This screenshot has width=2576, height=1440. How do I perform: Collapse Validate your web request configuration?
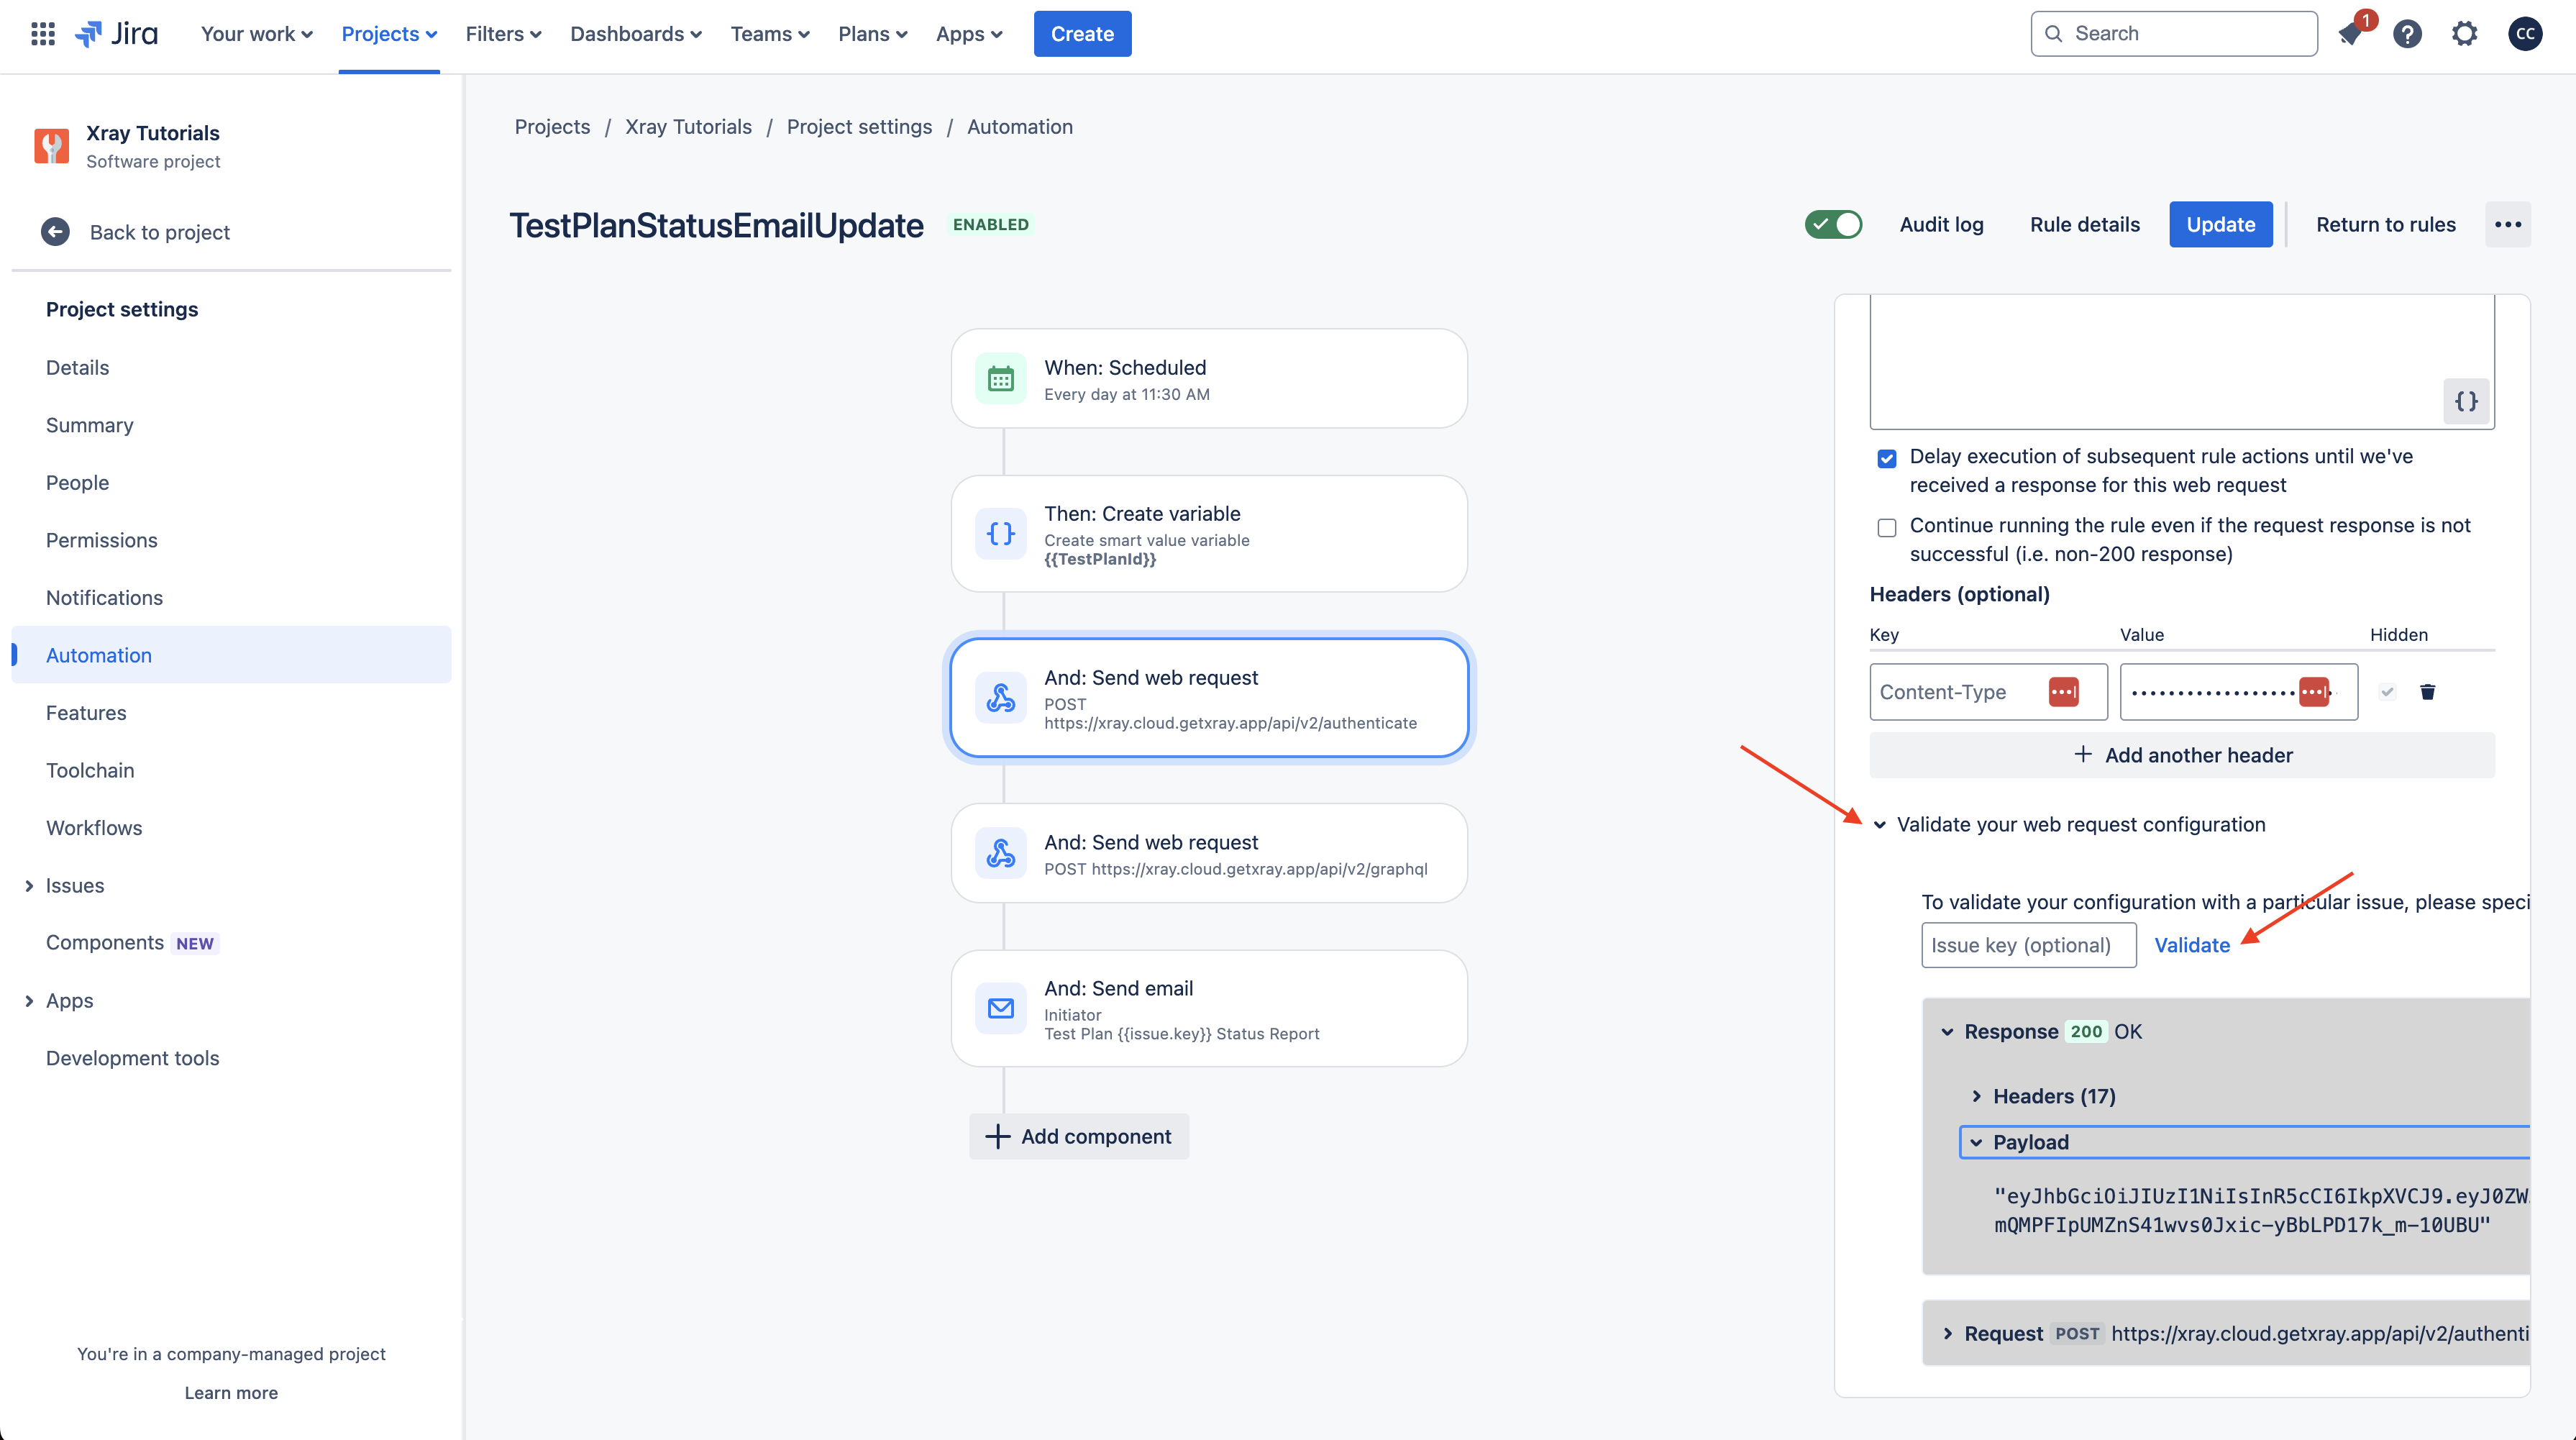1880,825
